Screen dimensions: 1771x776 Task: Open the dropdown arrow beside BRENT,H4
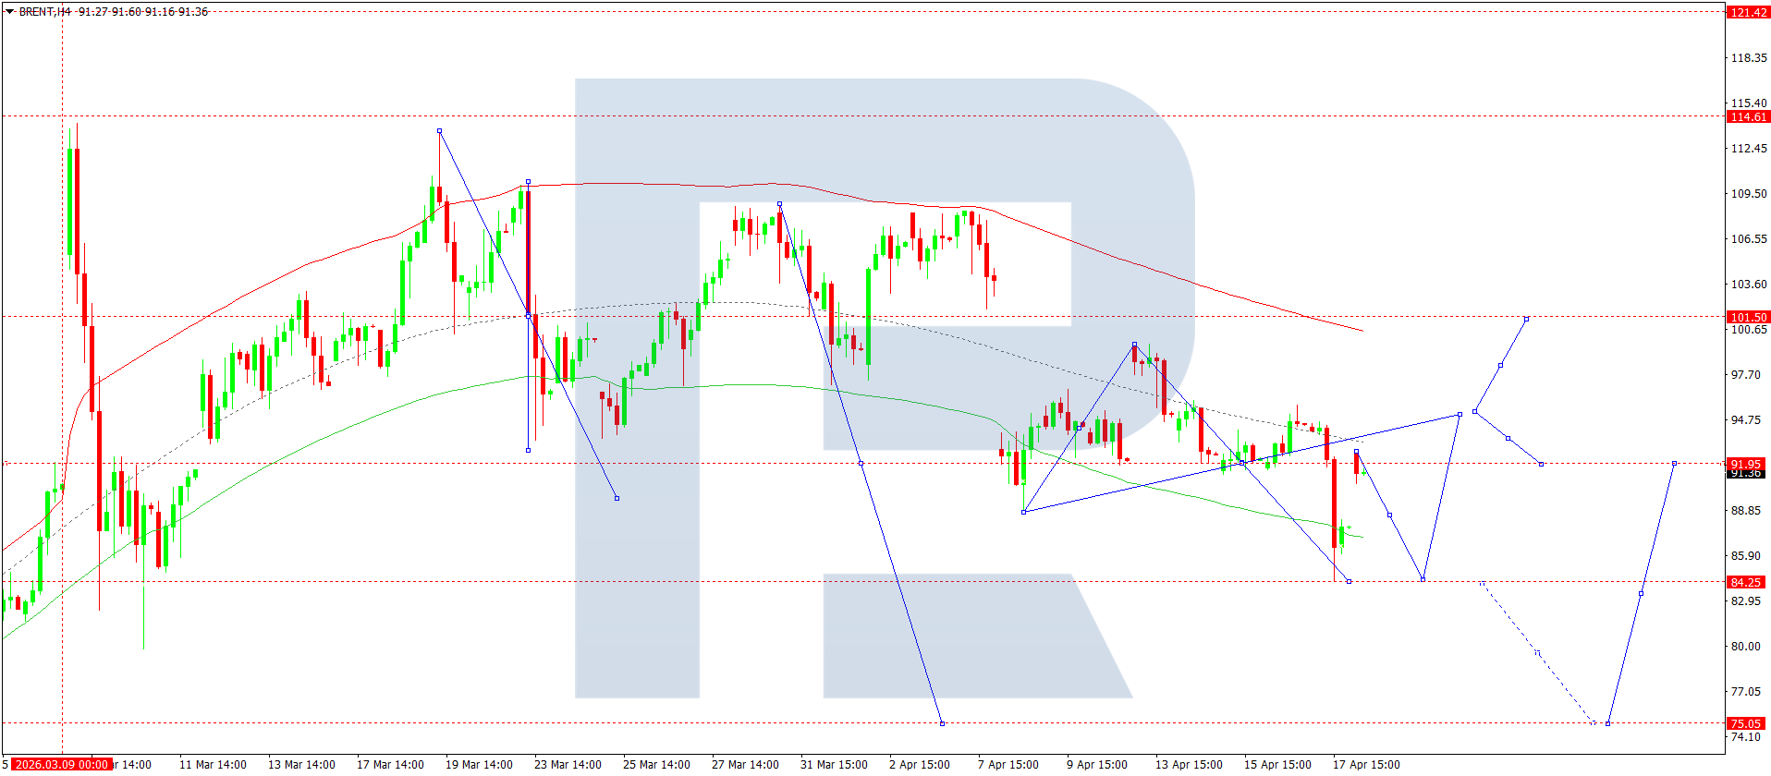tap(10, 12)
